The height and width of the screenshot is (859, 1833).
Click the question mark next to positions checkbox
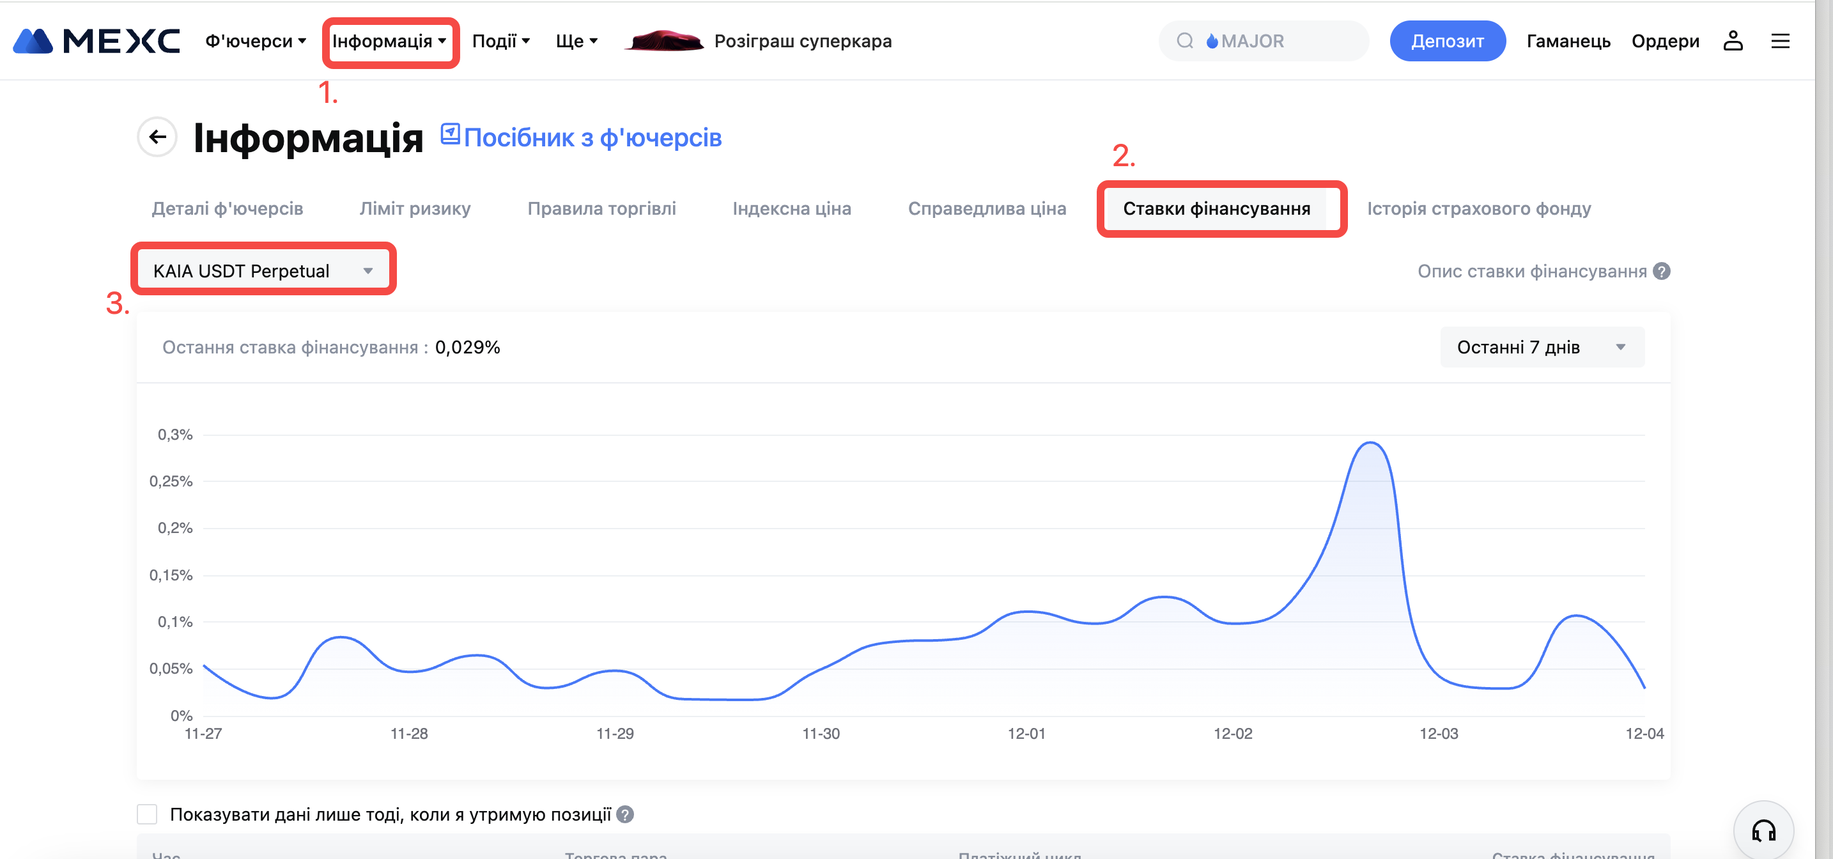coord(625,814)
